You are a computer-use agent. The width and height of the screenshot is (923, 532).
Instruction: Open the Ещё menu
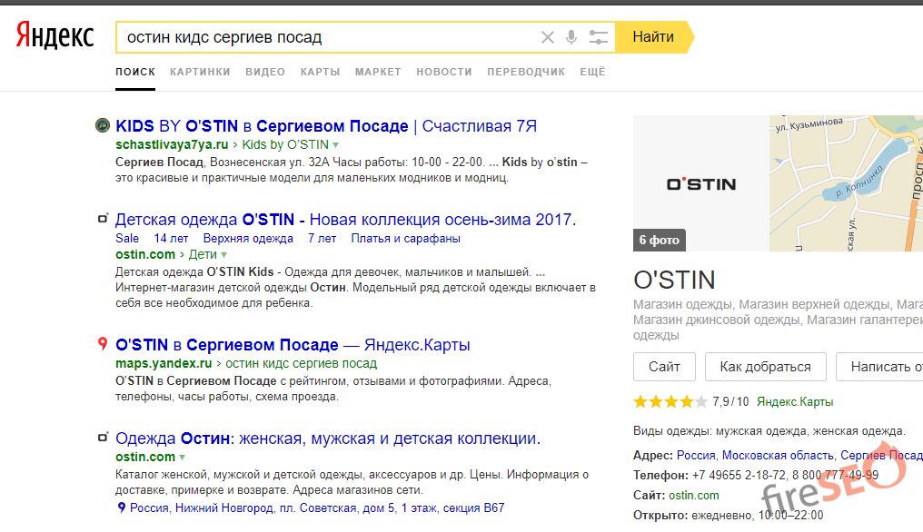click(x=592, y=72)
